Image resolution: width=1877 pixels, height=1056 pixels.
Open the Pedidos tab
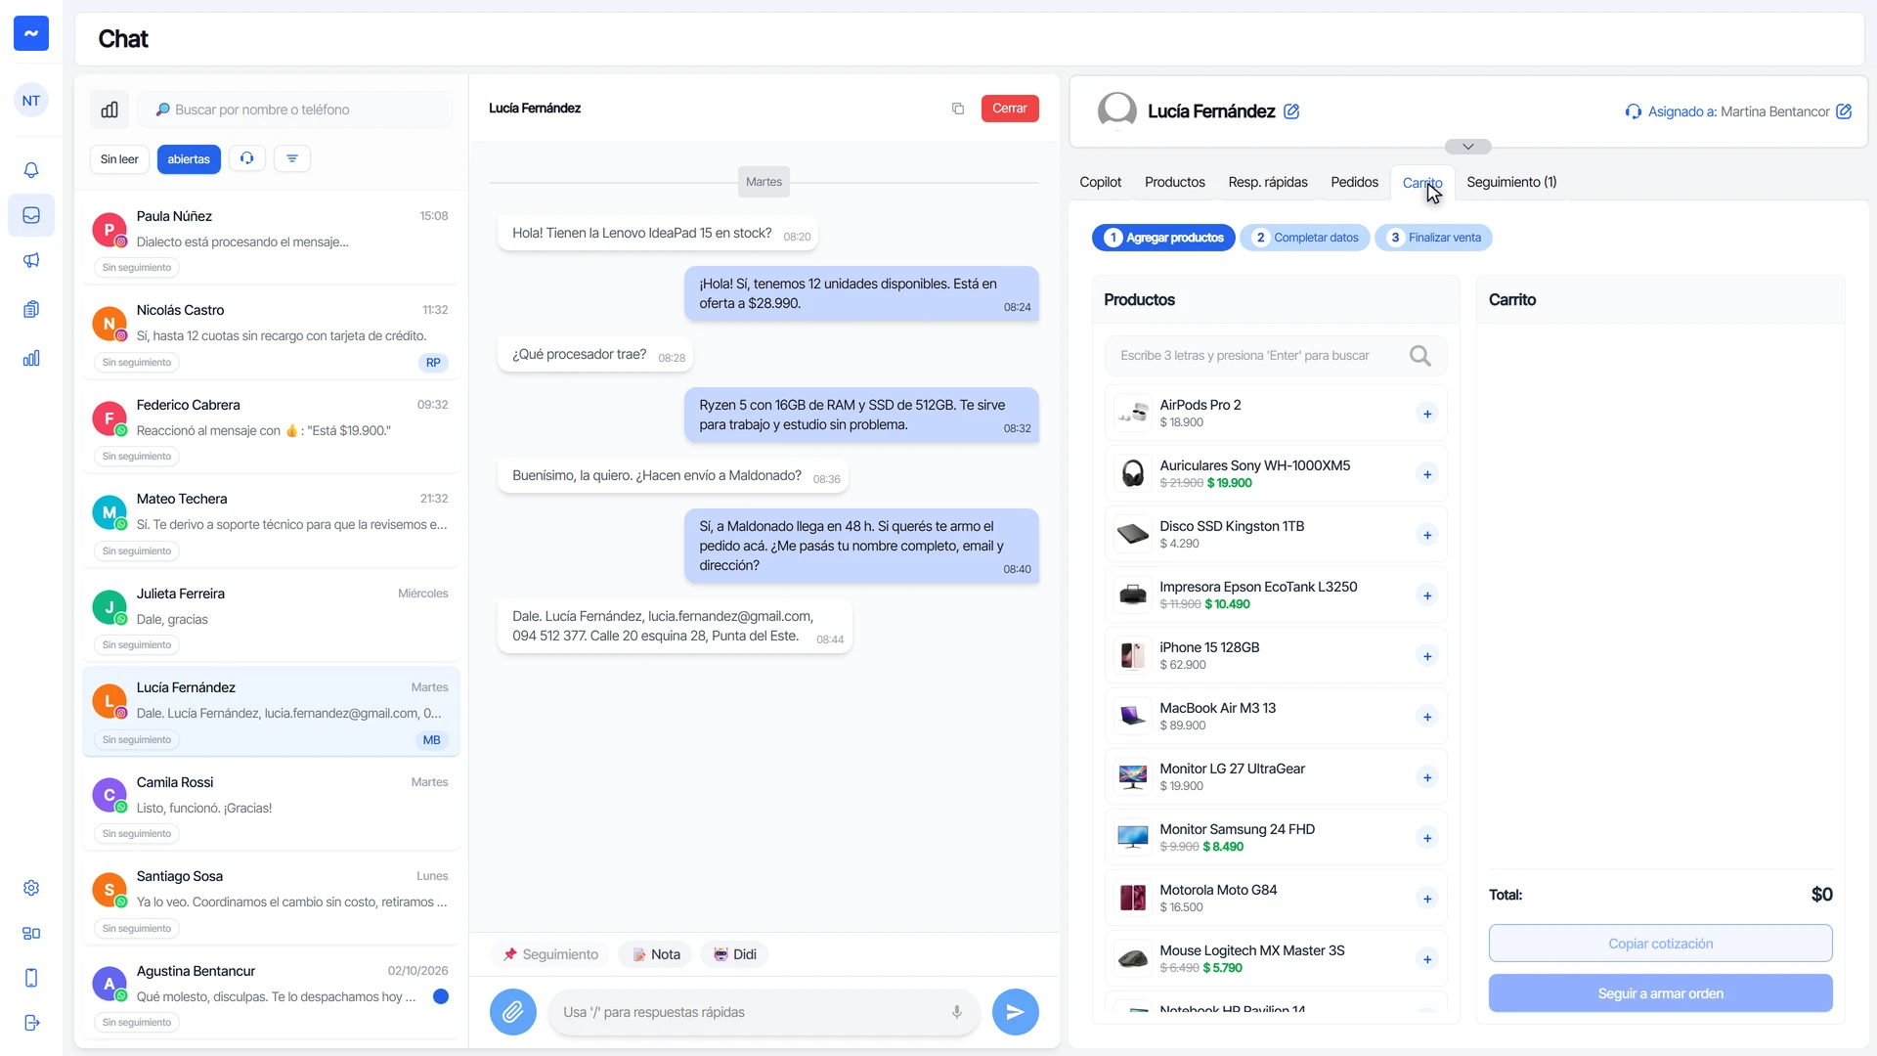point(1354,182)
